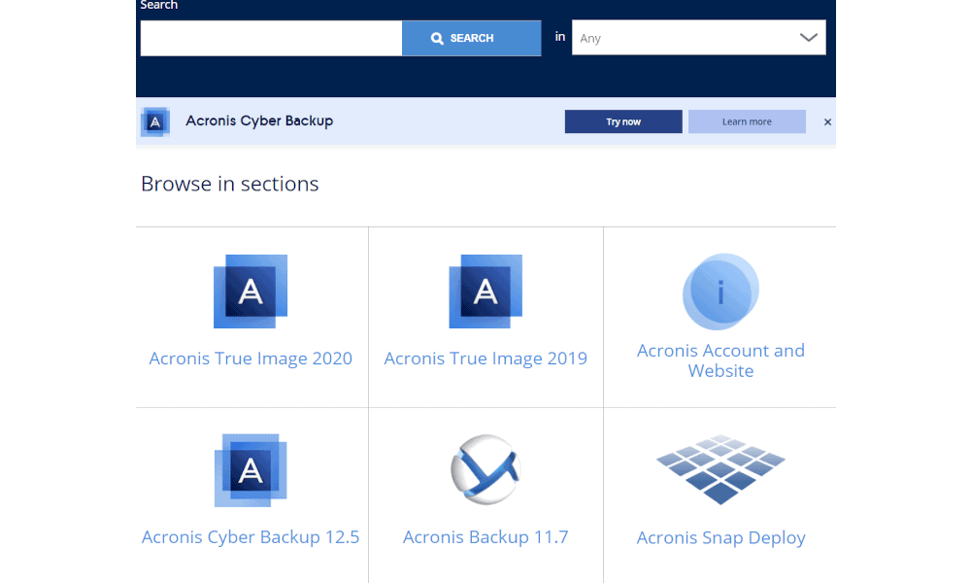This screenshot has width=971, height=583.
Task: Follow the Acronis True Image 2019 link
Action: [x=485, y=359]
